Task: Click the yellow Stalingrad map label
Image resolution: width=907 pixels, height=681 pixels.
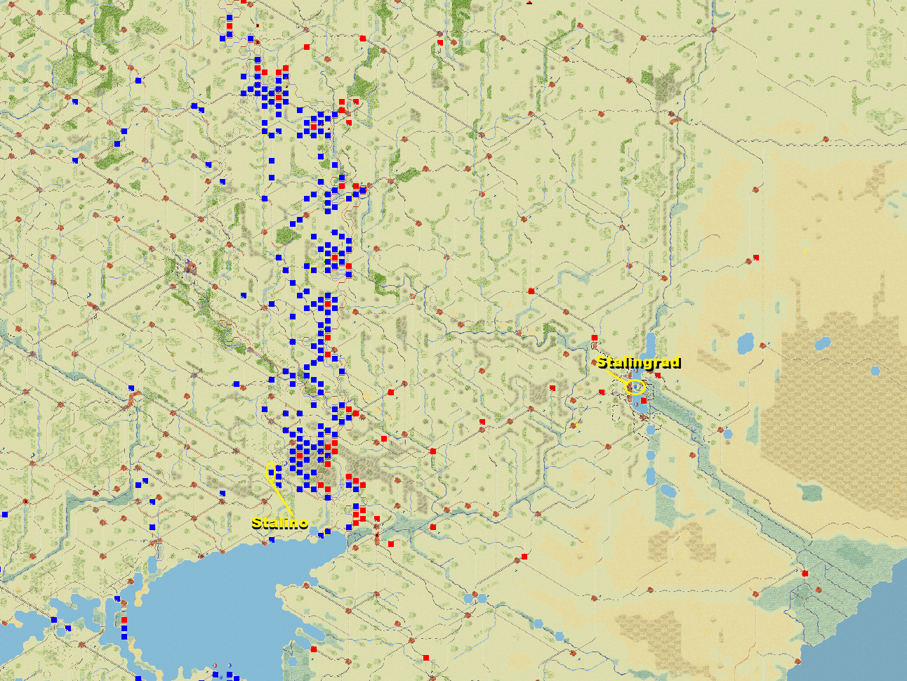Action: pos(639,362)
